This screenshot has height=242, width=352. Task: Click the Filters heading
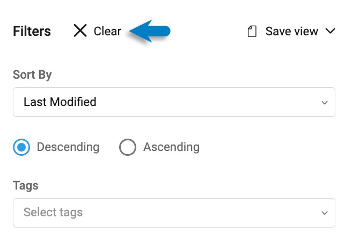[32, 31]
